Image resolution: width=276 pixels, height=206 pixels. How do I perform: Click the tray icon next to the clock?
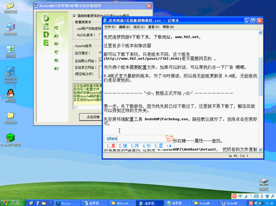tap(261, 203)
